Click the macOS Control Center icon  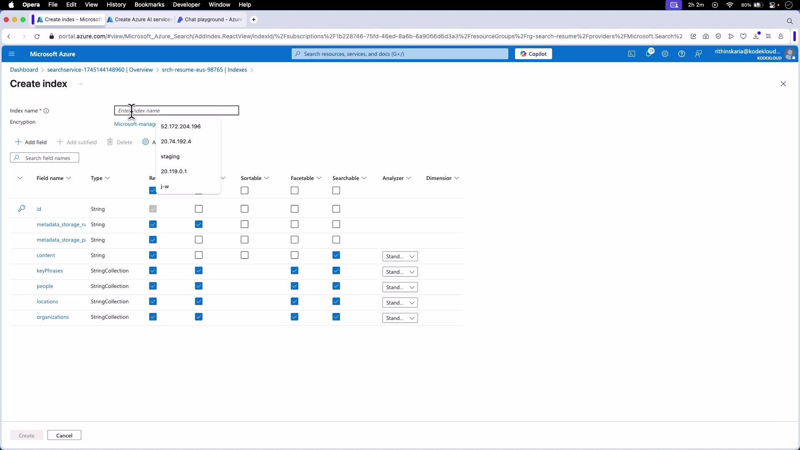[x=772, y=5]
